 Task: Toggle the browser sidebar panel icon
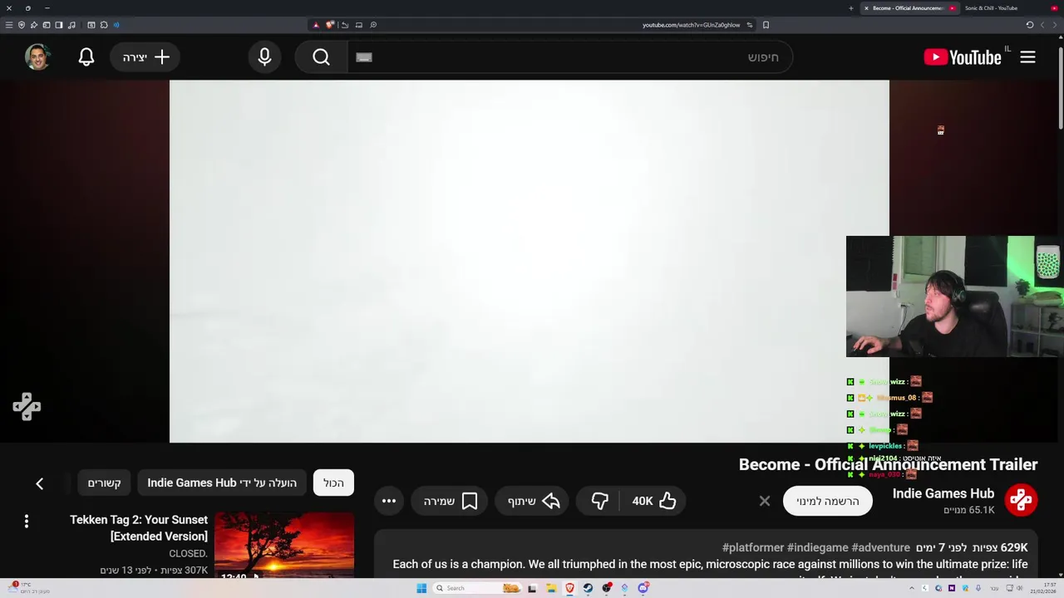tap(59, 25)
